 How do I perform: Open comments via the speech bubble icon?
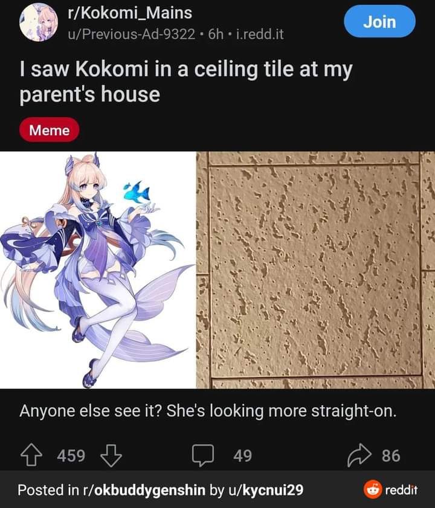tap(203, 455)
